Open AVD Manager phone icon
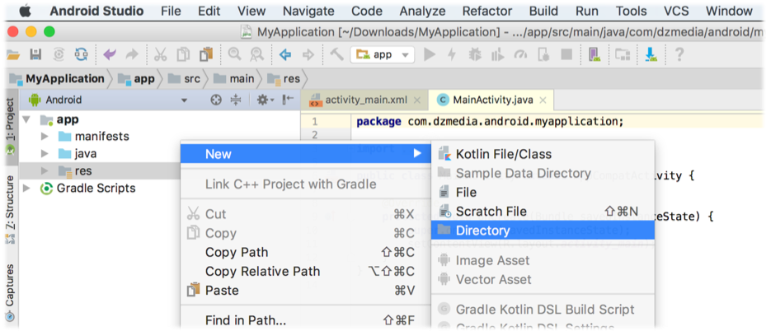The width and height of the screenshot is (766, 331). [594, 54]
